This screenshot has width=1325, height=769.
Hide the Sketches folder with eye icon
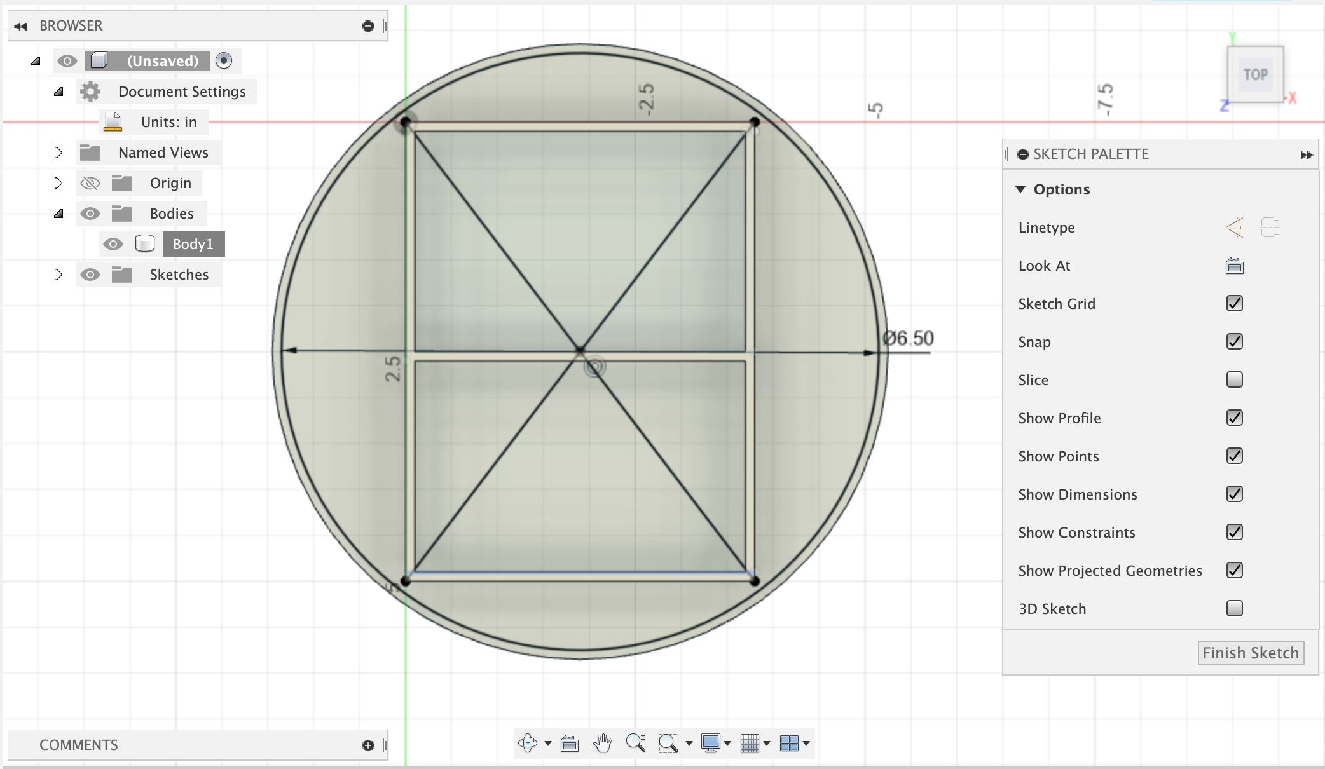(x=90, y=275)
